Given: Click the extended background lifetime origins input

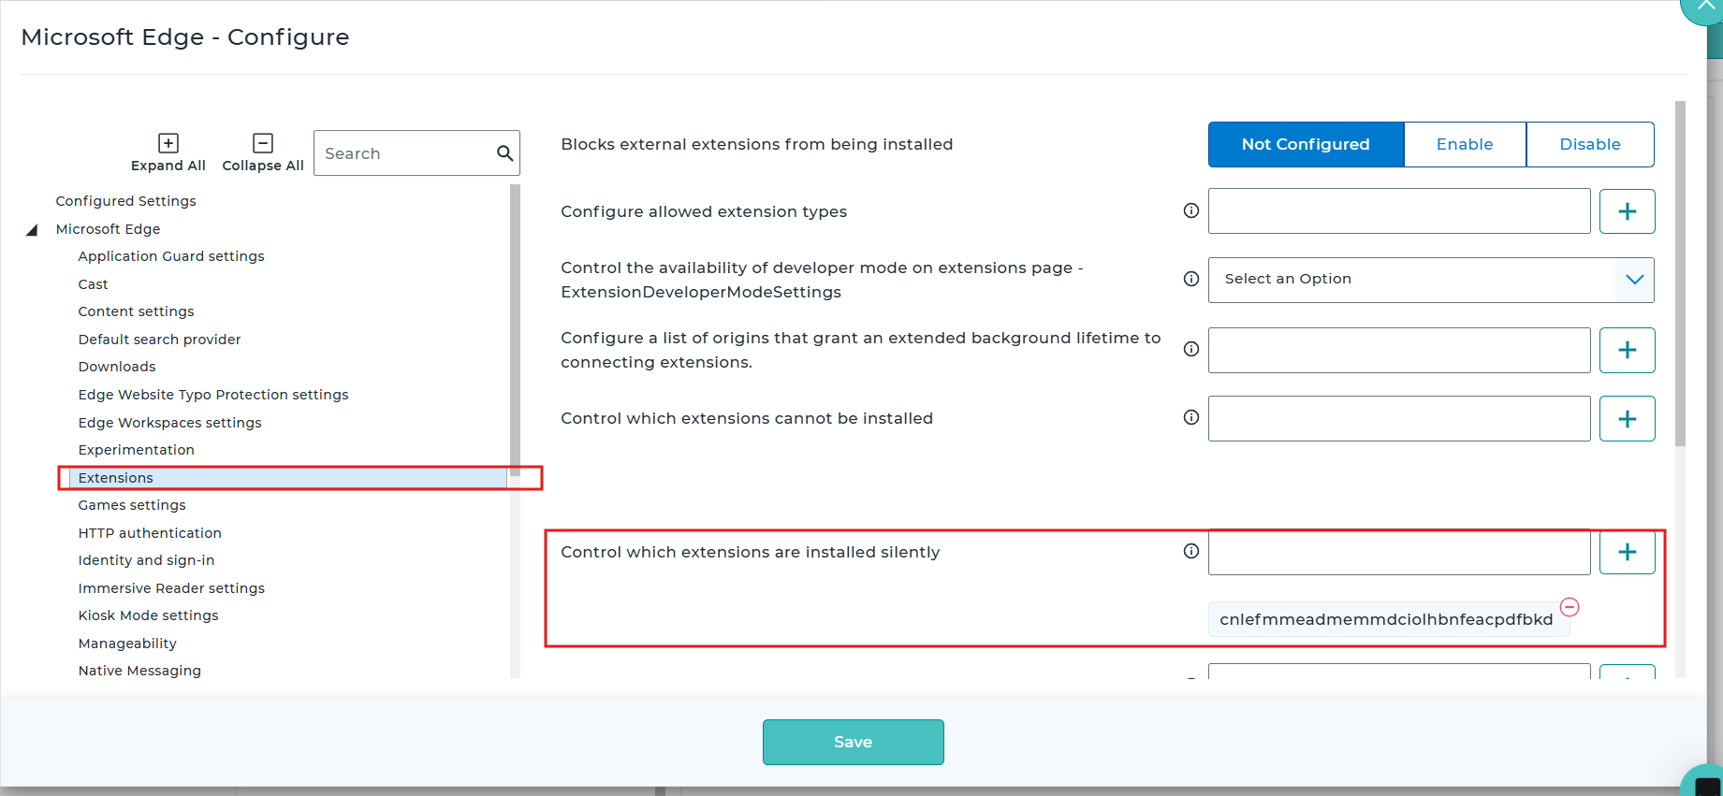Looking at the screenshot, I should coord(1399,350).
